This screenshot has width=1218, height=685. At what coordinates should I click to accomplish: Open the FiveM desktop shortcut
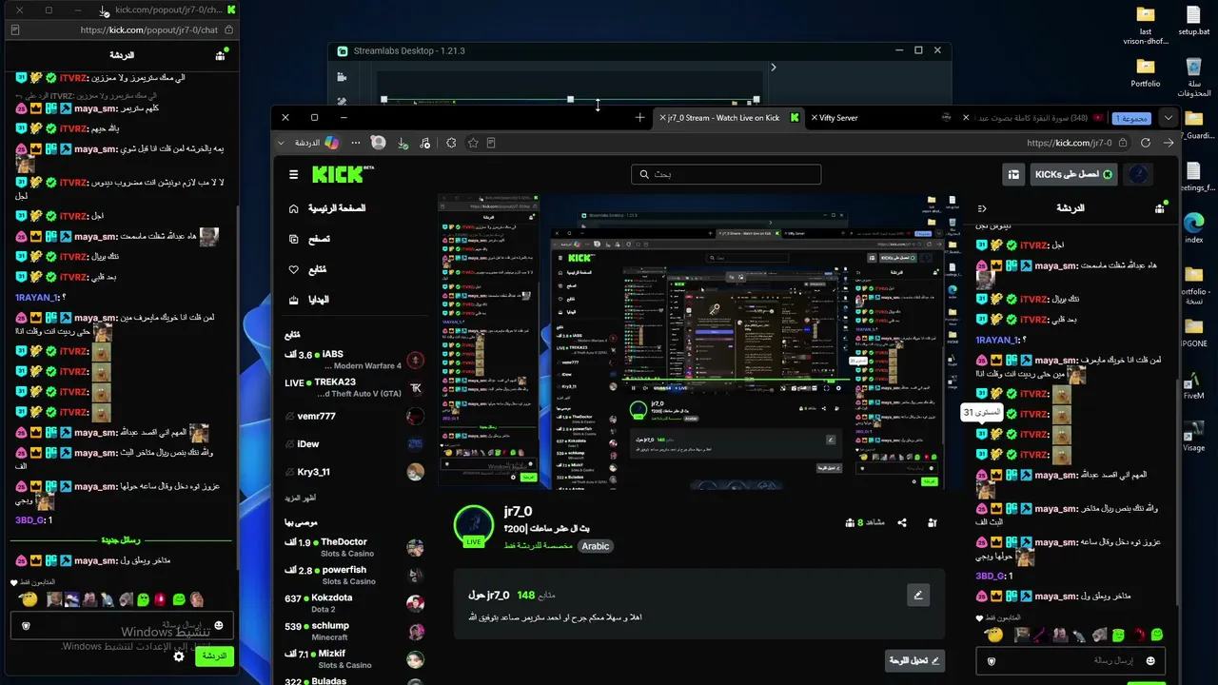[x=1193, y=382]
